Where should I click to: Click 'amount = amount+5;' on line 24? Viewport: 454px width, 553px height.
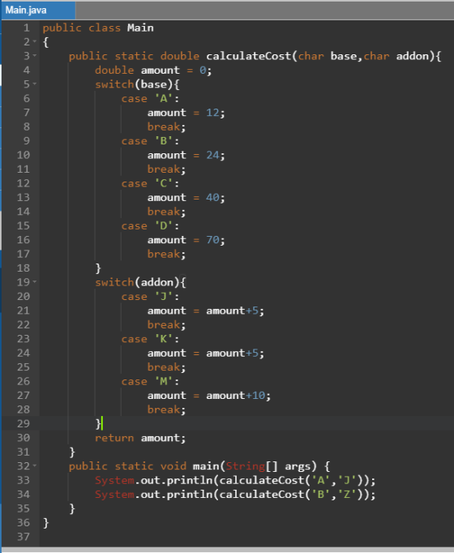coord(206,353)
